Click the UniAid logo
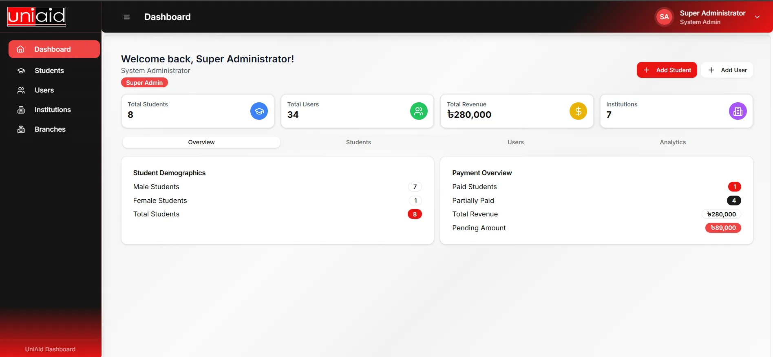The image size is (773, 357). click(37, 17)
